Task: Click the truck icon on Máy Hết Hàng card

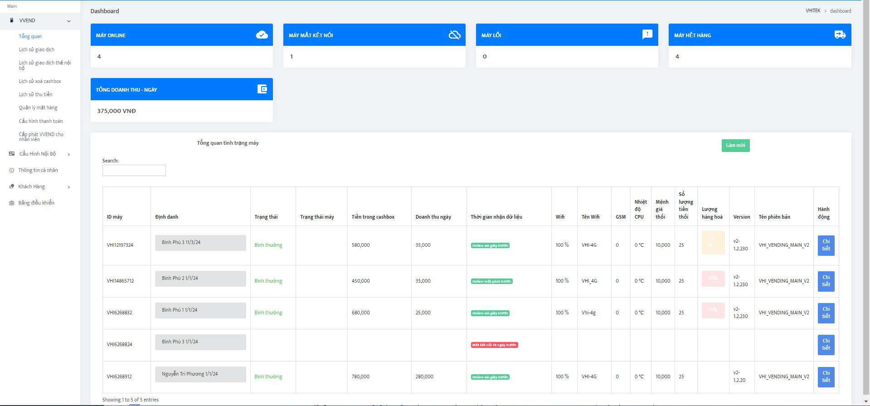Action: click(840, 35)
